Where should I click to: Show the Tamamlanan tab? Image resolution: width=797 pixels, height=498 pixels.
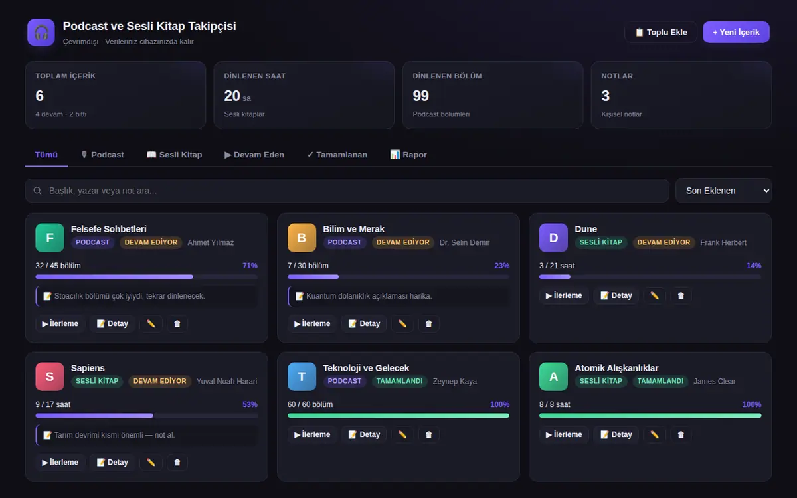pyautogui.click(x=337, y=155)
